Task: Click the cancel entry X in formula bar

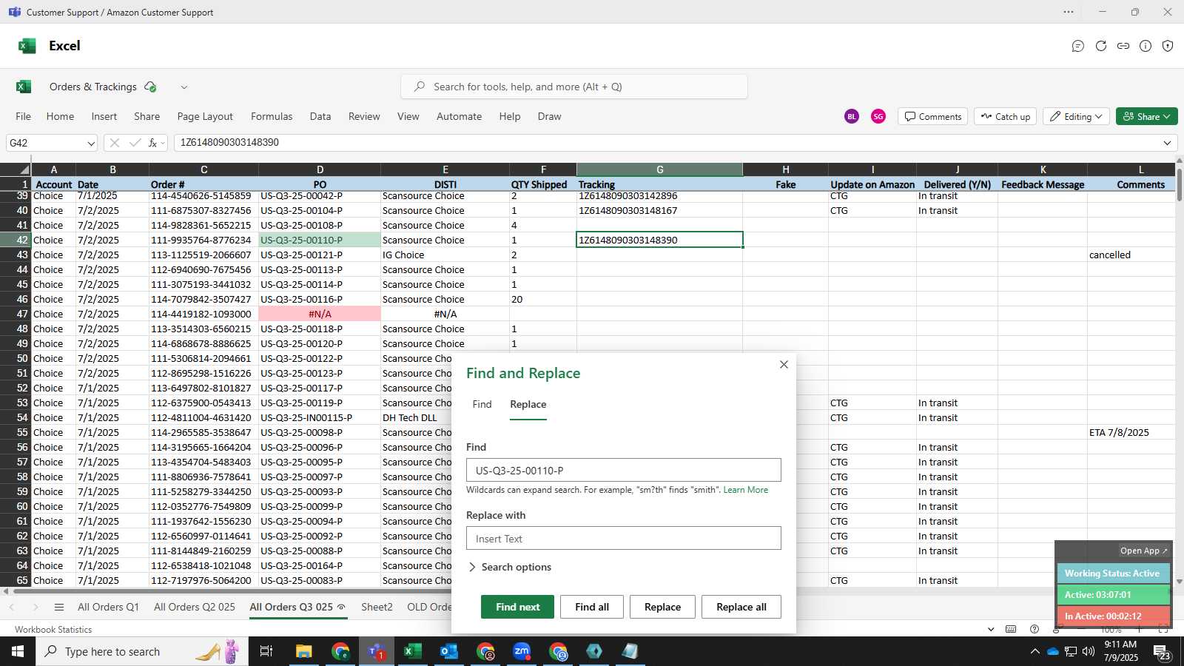Action: click(114, 143)
